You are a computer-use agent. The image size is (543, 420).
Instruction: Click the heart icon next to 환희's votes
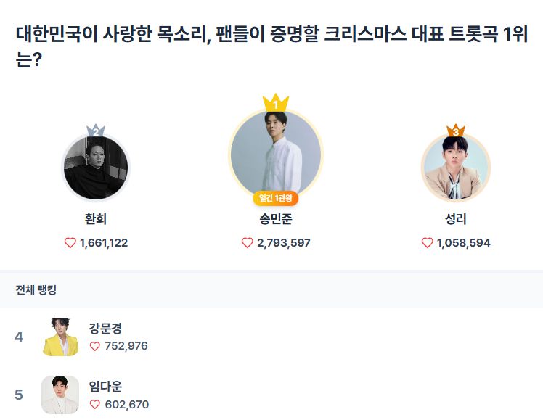coord(70,243)
